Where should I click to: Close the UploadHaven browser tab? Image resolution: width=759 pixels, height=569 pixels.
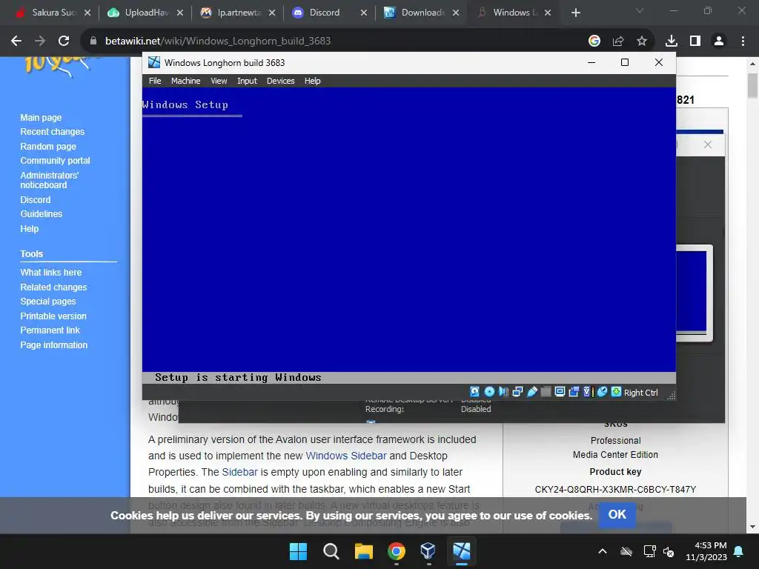point(180,13)
